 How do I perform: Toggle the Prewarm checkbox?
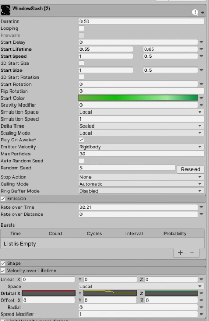pyautogui.click(x=81, y=35)
